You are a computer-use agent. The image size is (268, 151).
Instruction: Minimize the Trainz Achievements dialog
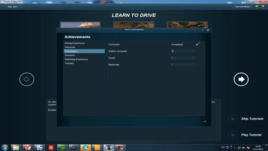(x=203, y=30)
